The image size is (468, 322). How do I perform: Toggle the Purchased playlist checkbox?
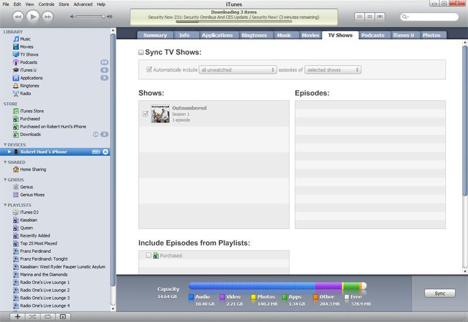[x=149, y=255]
